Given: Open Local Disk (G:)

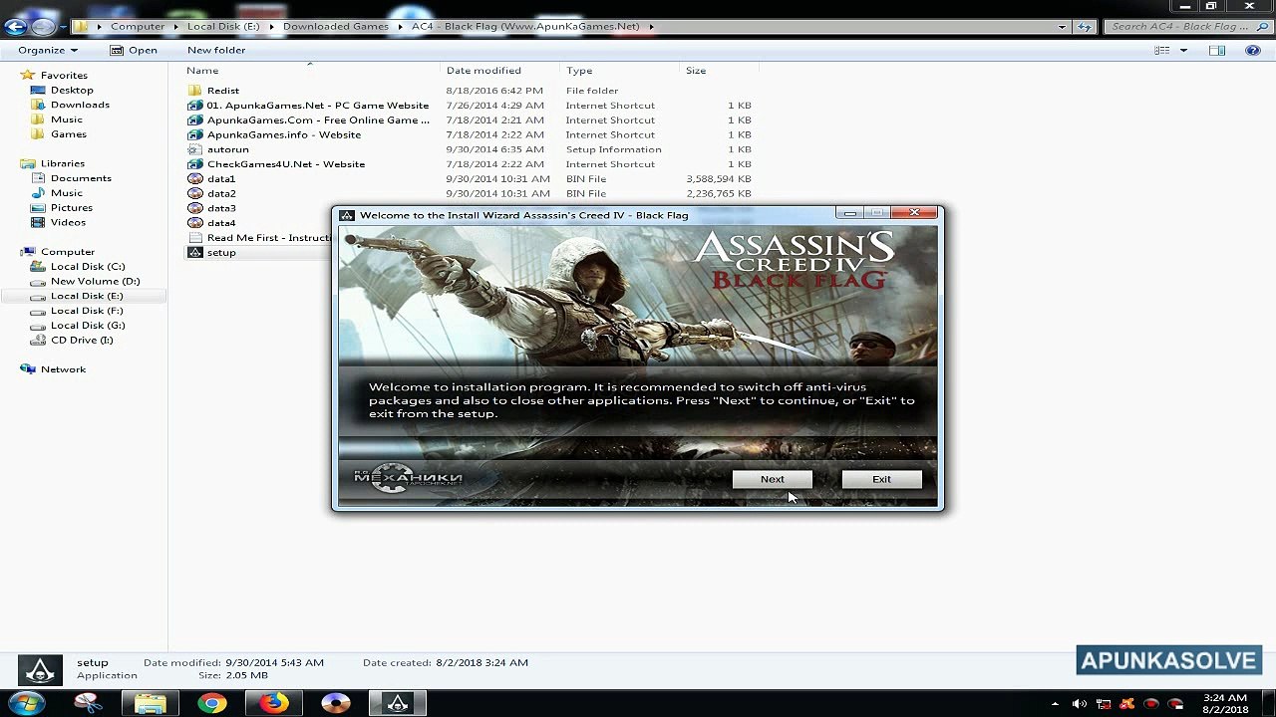Looking at the screenshot, I should (x=88, y=326).
